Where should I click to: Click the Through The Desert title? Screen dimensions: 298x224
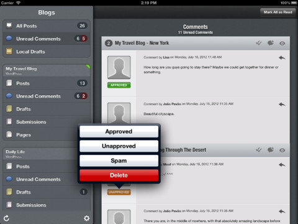click(184, 150)
